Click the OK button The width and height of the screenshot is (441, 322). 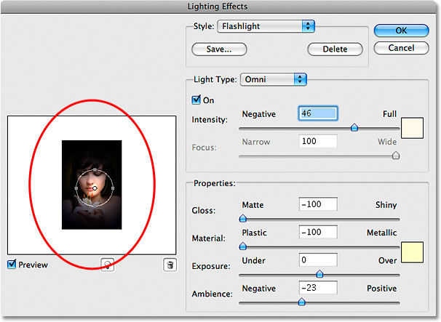click(402, 31)
